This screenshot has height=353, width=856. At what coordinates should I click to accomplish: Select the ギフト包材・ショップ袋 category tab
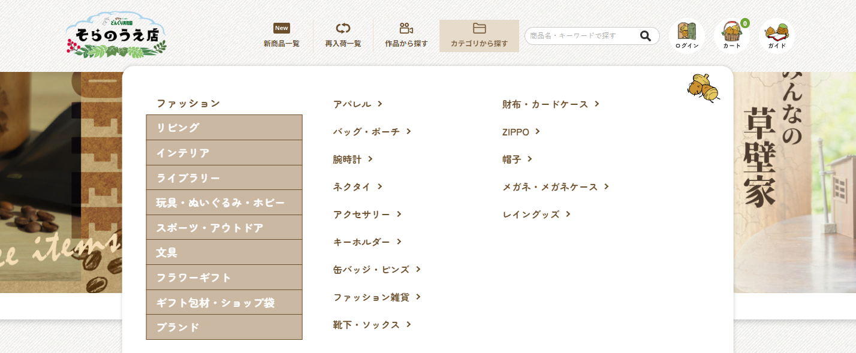pos(224,303)
